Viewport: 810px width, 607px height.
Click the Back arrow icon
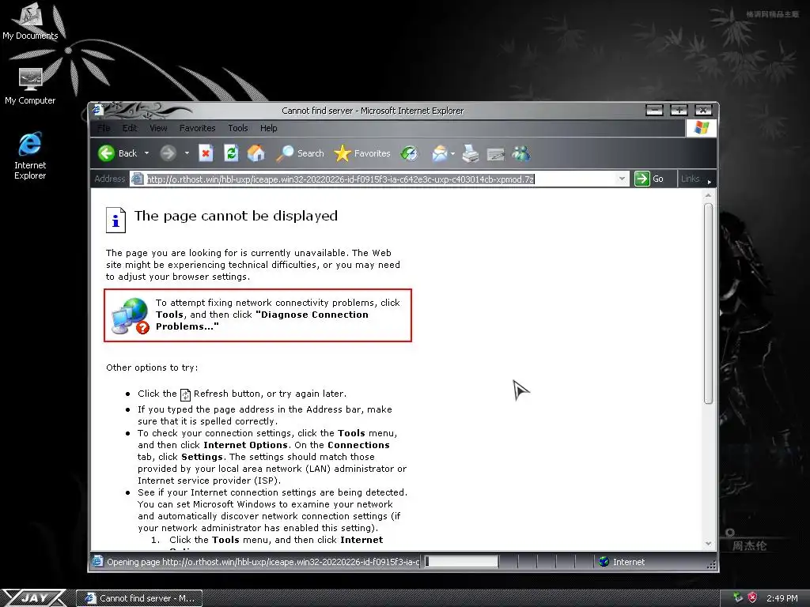pyautogui.click(x=107, y=153)
